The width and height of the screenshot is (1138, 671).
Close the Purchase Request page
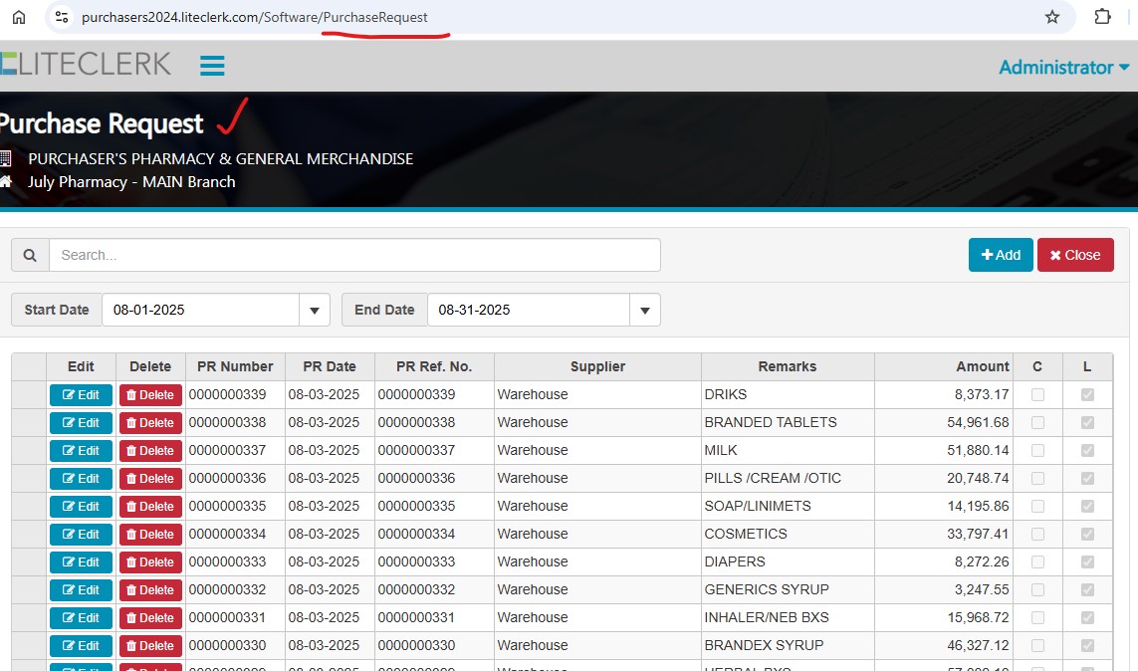(1075, 255)
